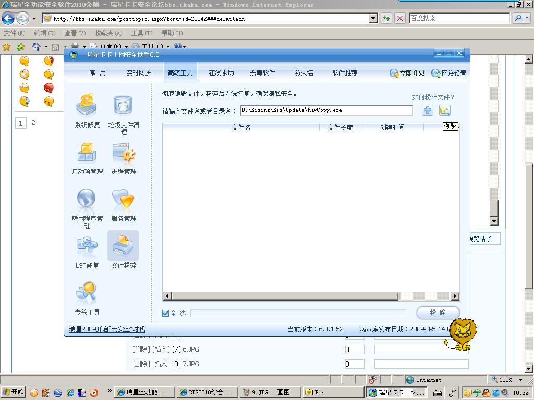
Task: Open the 瑞星2009开启云安全时代 link
Action: coord(107,329)
